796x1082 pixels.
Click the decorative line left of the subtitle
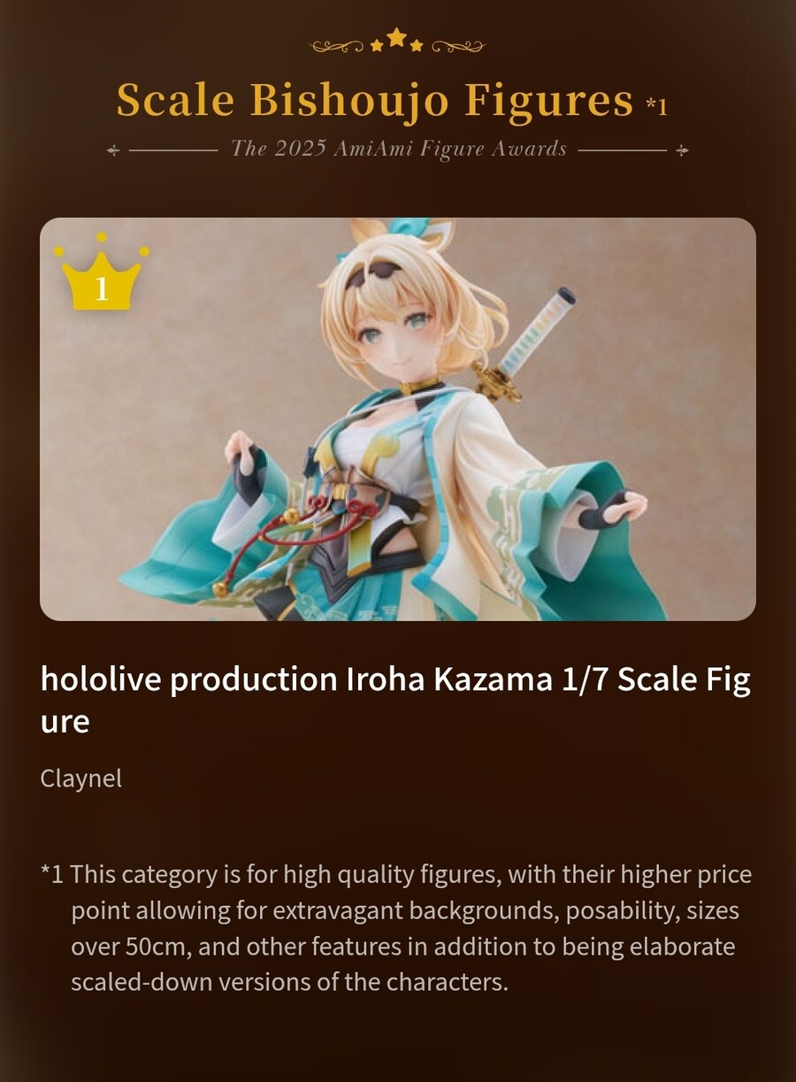click(173, 150)
